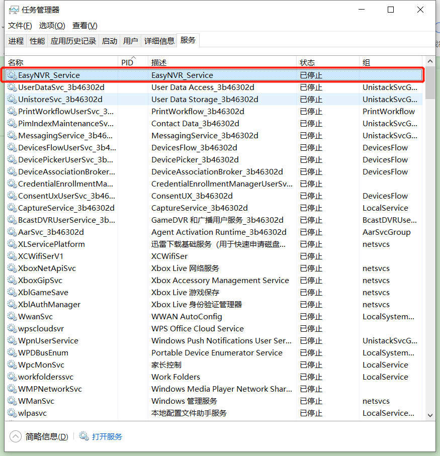440x456 pixels.
Task: Click the scrollbar up arrow
Action: tap(430, 61)
